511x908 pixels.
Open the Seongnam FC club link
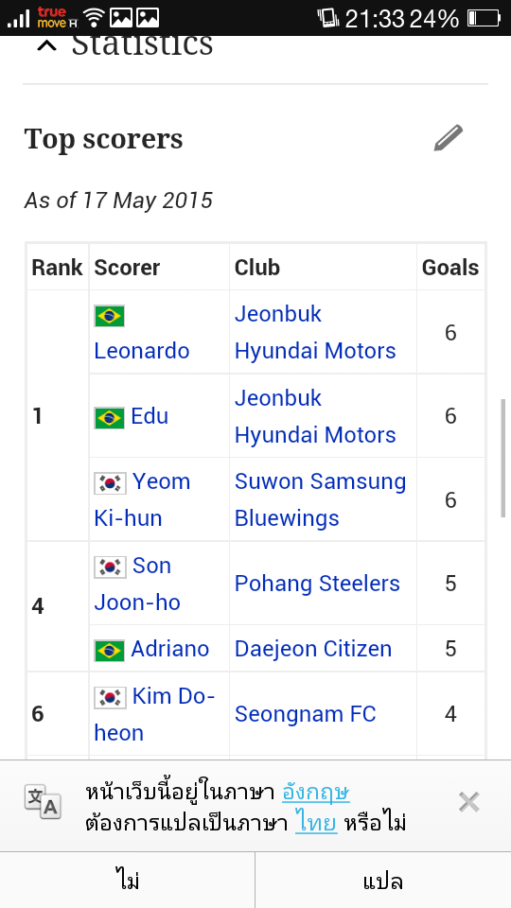click(x=305, y=714)
